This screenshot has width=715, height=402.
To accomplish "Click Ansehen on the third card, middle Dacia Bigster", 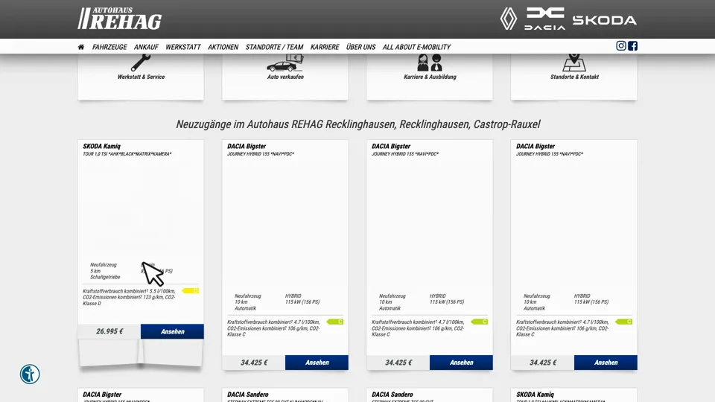I will click(x=461, y=363).
